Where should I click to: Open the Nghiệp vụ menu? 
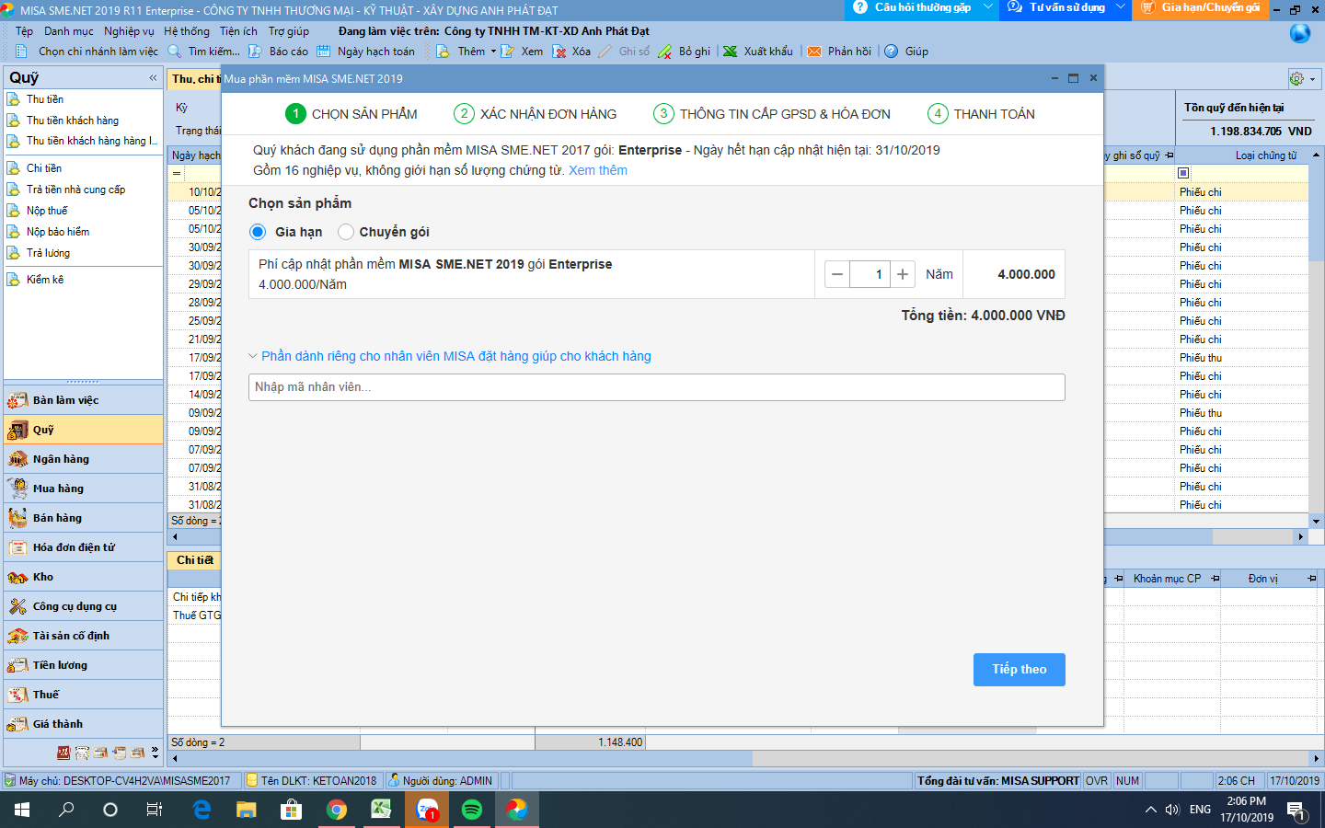(129, 31)
